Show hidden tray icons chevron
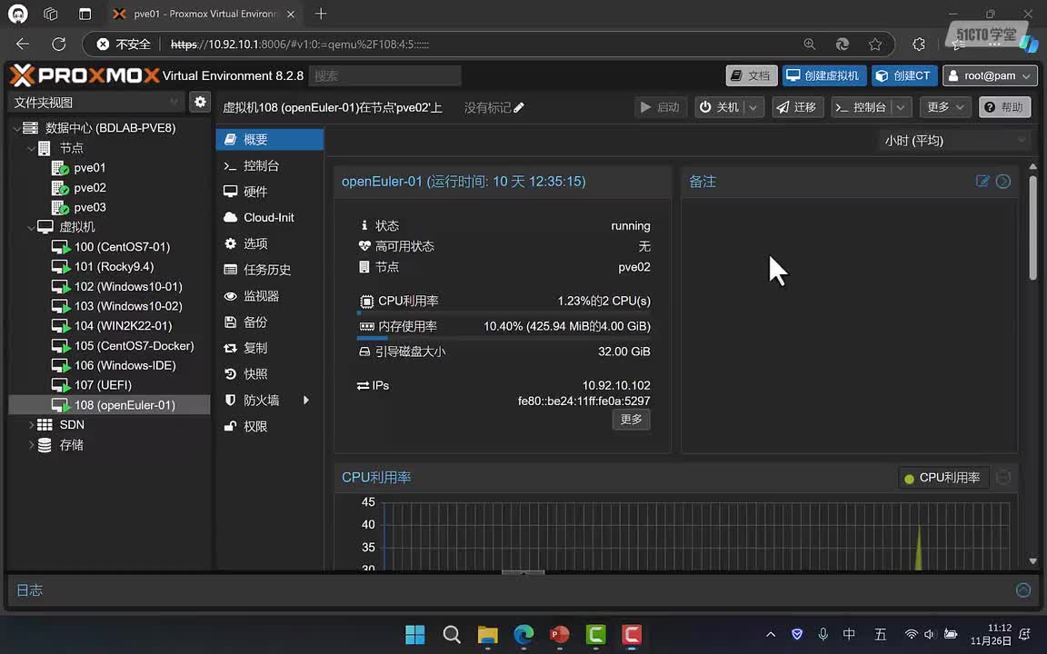 point(771,634)
